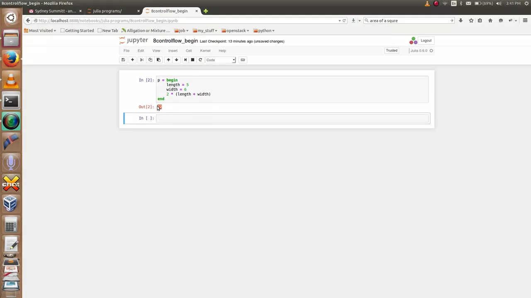The height and width of the screenshot is (298, 531).
Task: Open the command palette keyboard icon
Action: (243, 60)
